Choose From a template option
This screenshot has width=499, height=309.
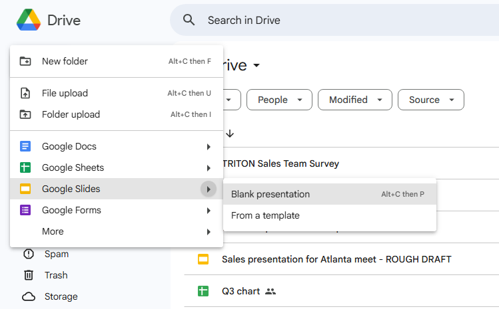click(330, 215)
